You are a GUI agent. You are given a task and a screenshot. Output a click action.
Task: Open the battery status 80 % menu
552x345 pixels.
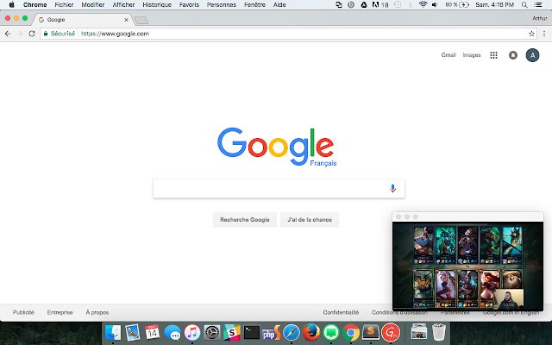[x=456, y=5]
